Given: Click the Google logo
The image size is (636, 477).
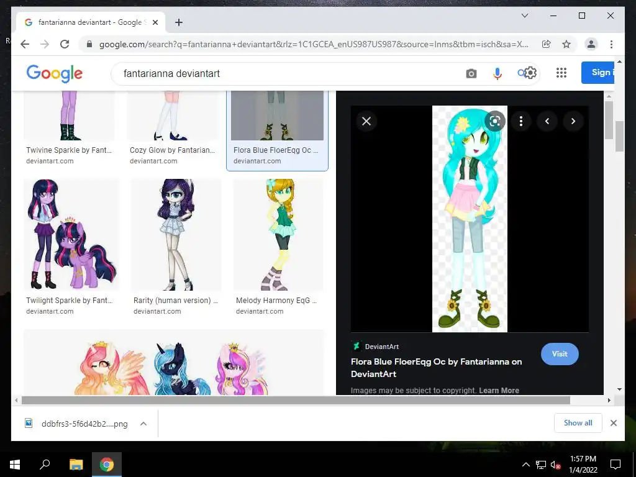Looking at the screenshot, I should (55, 73).
